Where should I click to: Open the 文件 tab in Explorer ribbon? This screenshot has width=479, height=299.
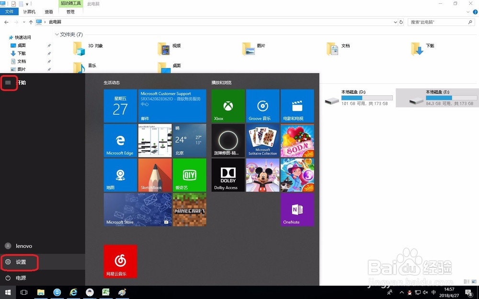click(x=9, y=11)
